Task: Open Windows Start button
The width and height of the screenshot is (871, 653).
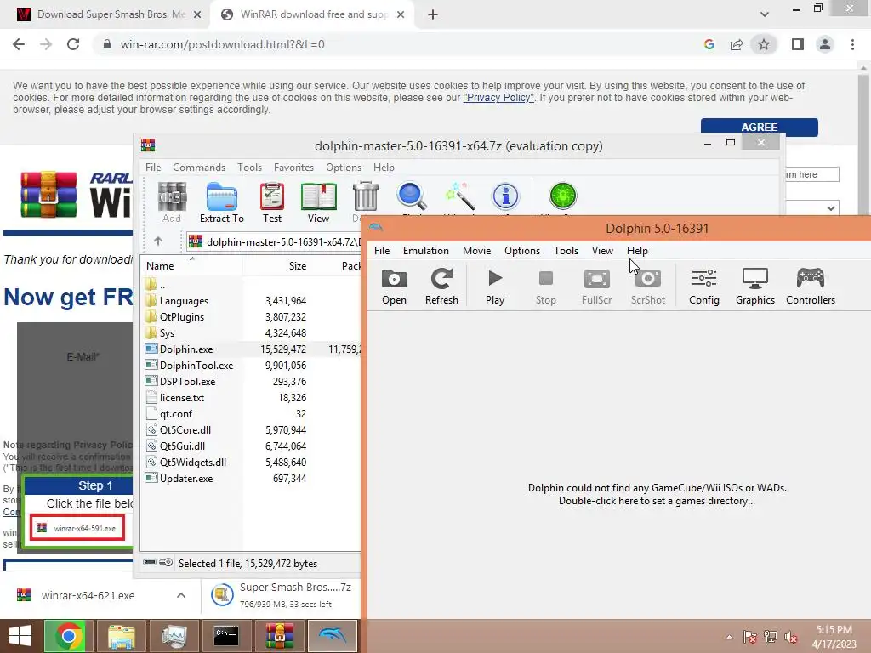Action: (x=20, y=636)
